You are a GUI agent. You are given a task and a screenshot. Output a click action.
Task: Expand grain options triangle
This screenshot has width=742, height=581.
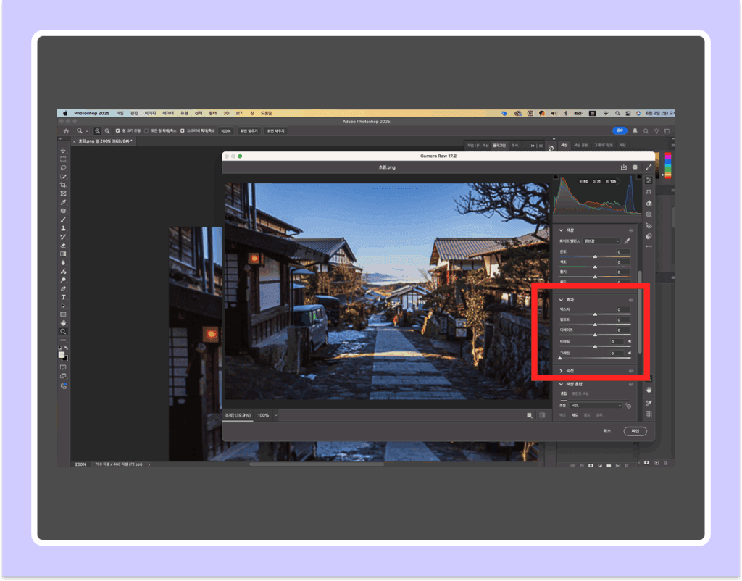(x=630, y=353)
